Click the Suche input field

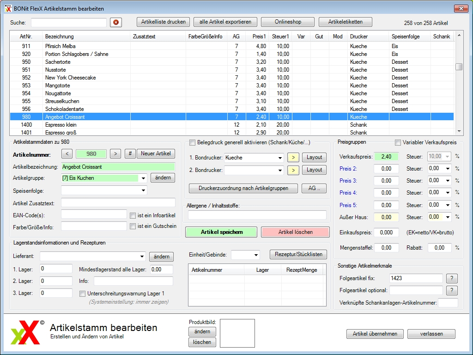(69, 23)
